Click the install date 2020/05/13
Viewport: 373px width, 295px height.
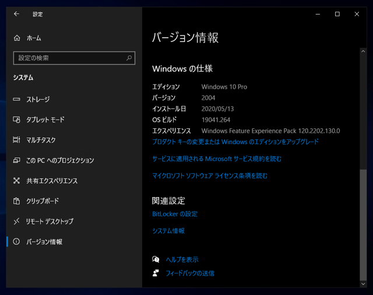217,108
